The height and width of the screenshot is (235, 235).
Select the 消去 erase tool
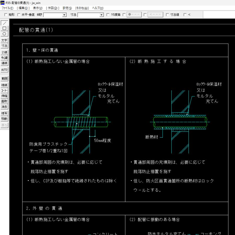pyautogui.click(x=4, y=107)
